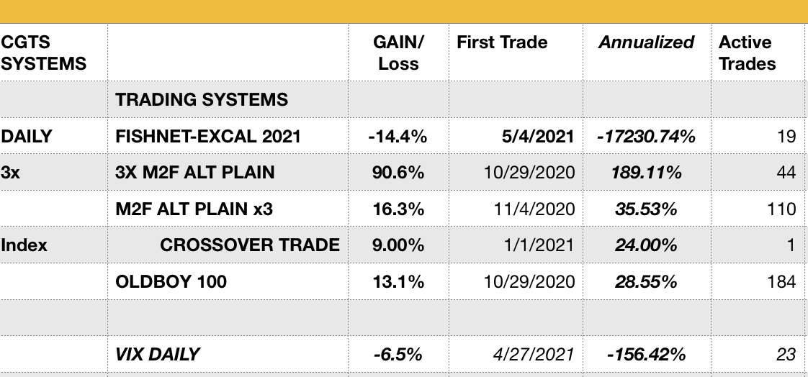Click the -17230.74% annualized value
This screenshot has height=377, width=808.
tap(646, 137)
